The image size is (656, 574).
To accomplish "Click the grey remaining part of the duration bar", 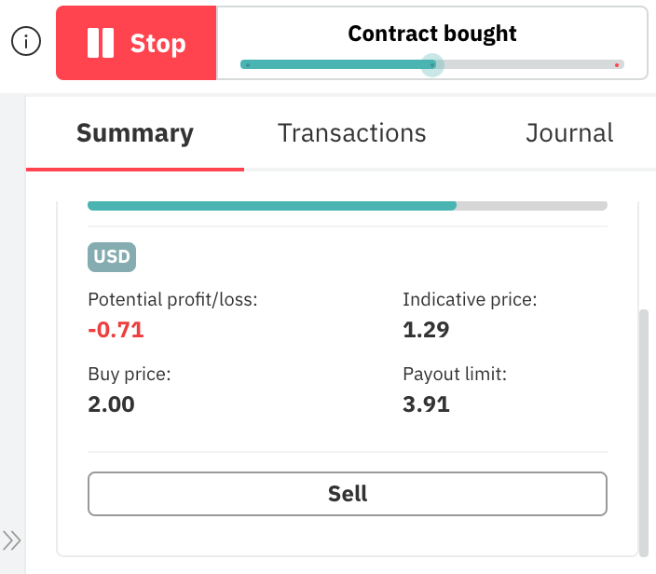I will click(531, 205).
